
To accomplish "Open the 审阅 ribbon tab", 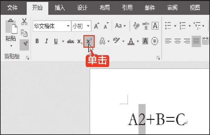I will coord(172,8).
